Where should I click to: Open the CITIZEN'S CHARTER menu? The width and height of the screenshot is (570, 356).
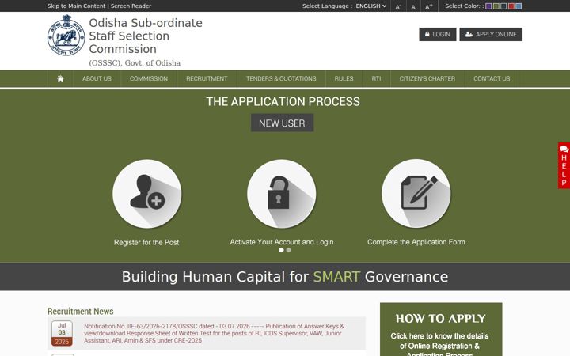[427, 78]
